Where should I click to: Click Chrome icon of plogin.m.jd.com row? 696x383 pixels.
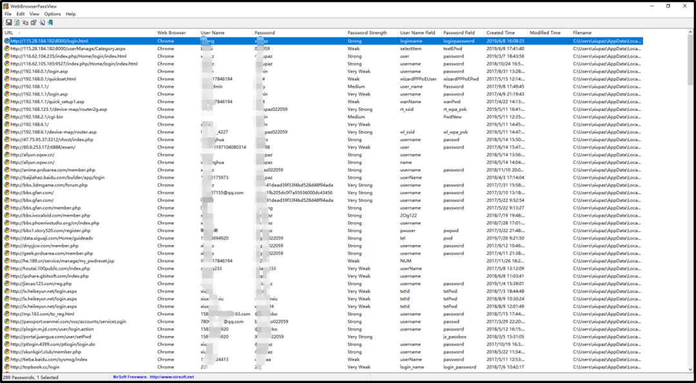[x=6, y=329]
